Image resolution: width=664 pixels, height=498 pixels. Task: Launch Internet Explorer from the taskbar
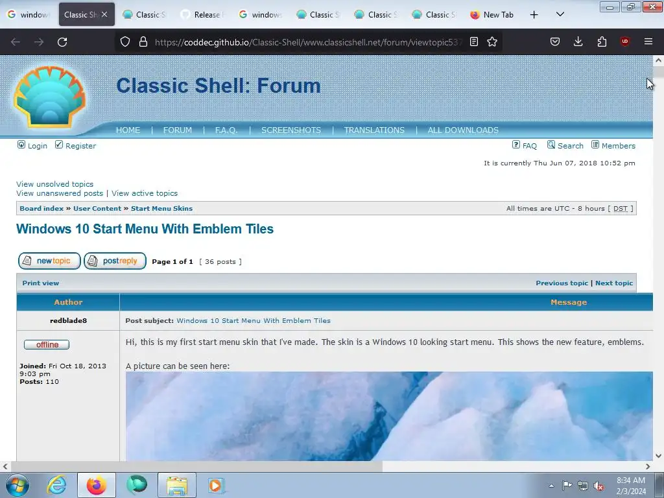(56, 485)
